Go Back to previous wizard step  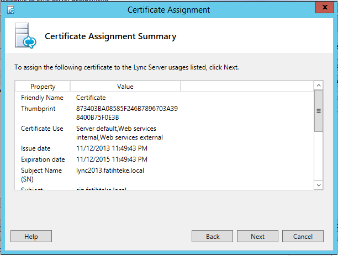(212, 236)
